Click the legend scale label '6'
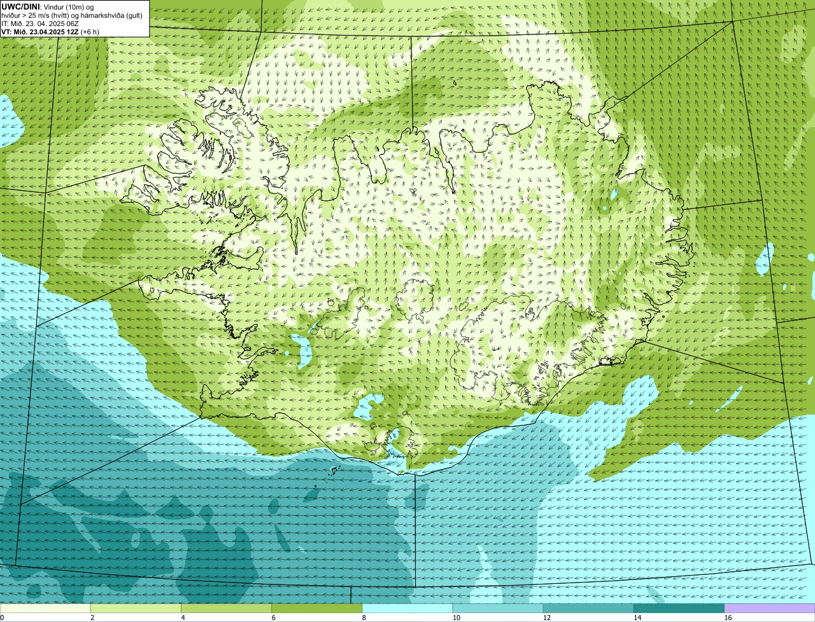The image size is (815, 622). tap(274, 618)
